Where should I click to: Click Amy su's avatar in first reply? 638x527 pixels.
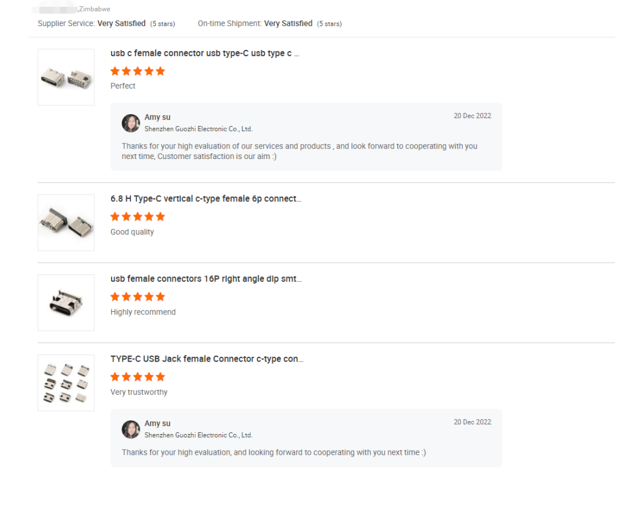pyautogui.click(x=131, y=123)
